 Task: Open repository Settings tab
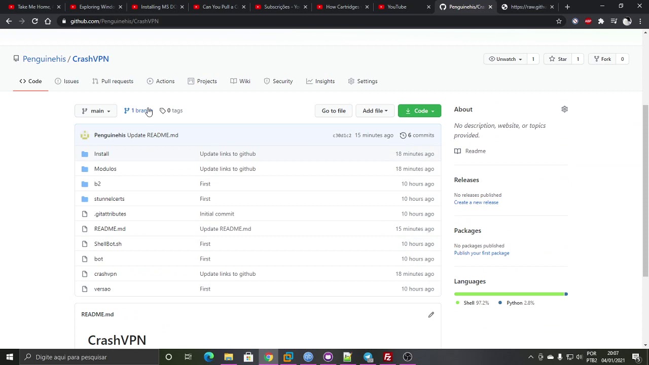363,81
